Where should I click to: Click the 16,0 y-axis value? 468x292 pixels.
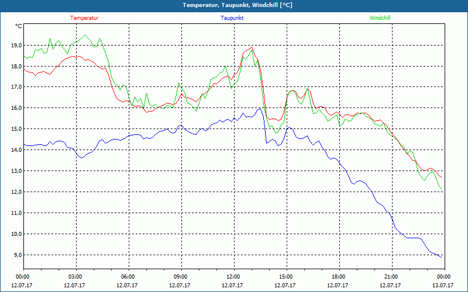[x=17, y=108]
